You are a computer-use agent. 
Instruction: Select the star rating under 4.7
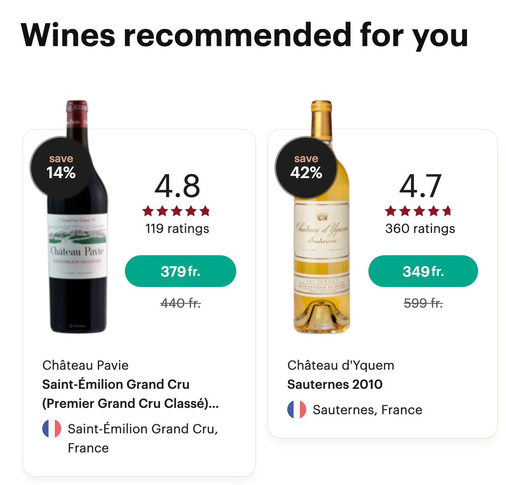(419, 211)
